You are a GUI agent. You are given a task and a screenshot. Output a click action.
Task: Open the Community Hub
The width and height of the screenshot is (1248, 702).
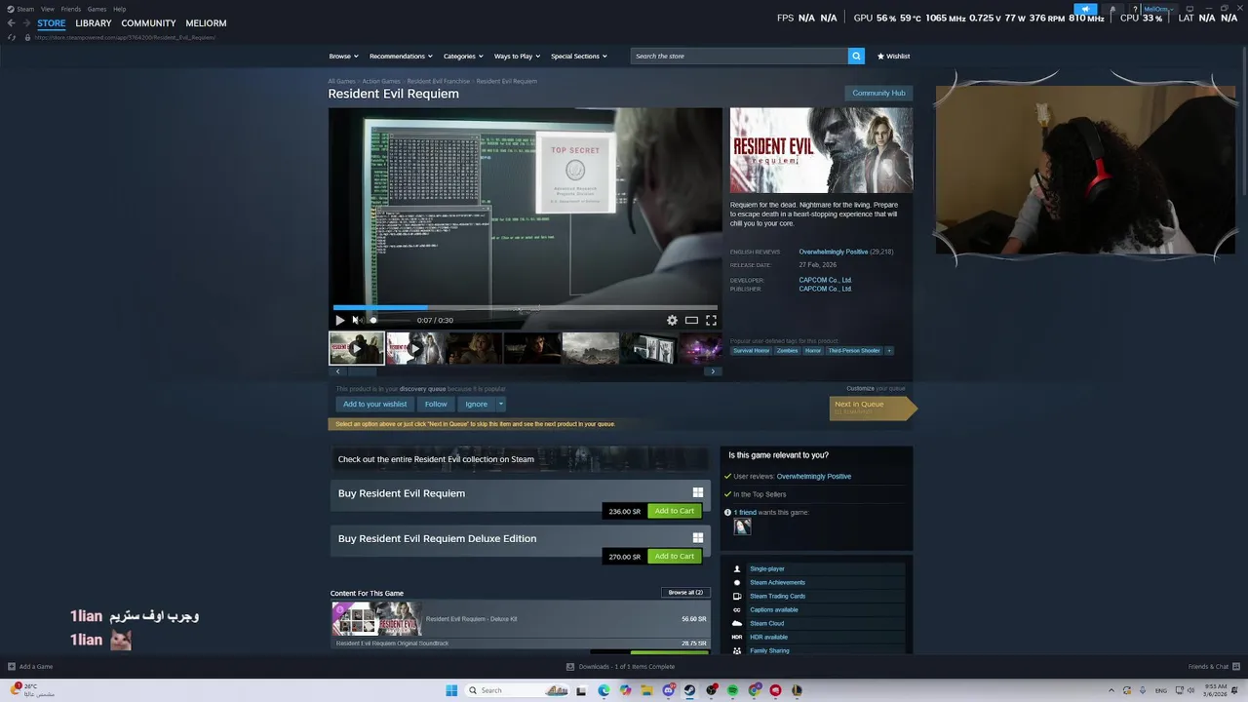point(878,93)
